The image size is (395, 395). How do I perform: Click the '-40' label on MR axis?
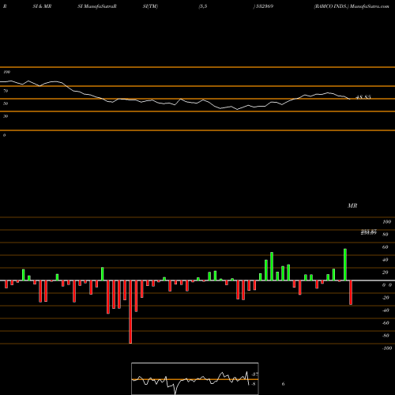click(386, 310)
